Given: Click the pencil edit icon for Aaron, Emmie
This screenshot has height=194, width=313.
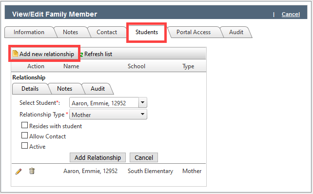Looking at the screenshot, I should click(x=19, y=171).
